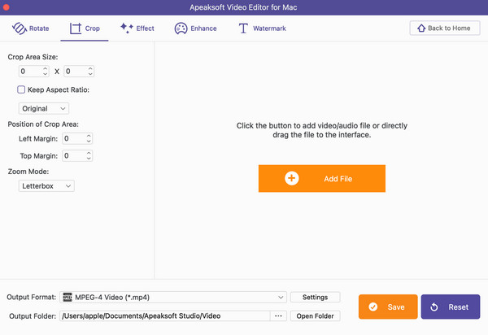Increase the Left Margin value
Screen dimensions: 488x335
click(x=89, y=136)
